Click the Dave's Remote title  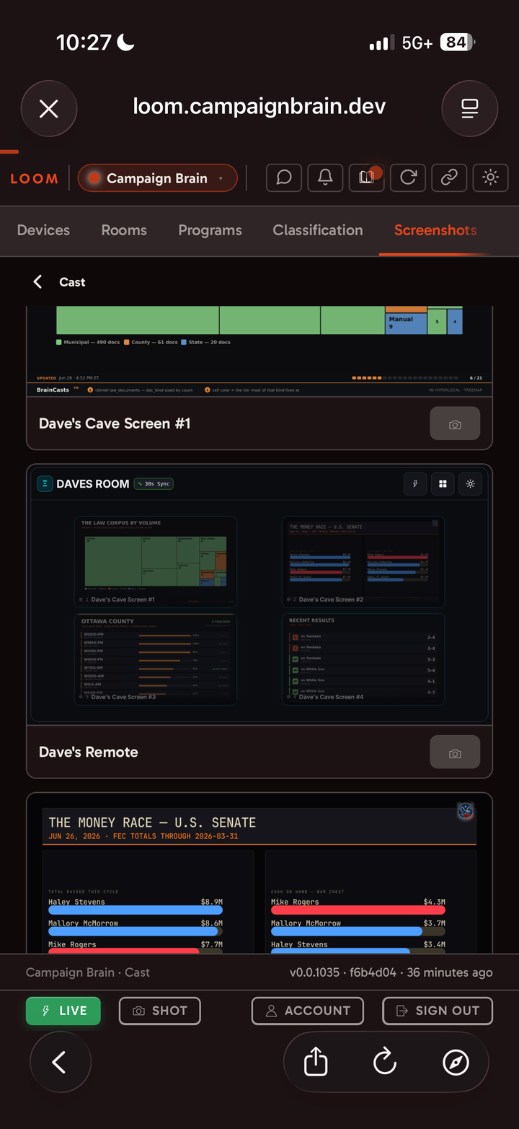(89, 752)
